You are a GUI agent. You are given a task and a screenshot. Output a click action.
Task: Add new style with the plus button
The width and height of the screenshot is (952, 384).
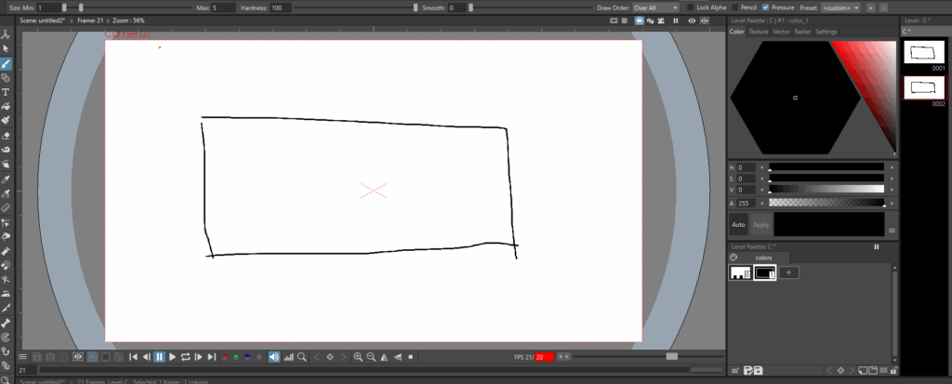click(789, 272)
